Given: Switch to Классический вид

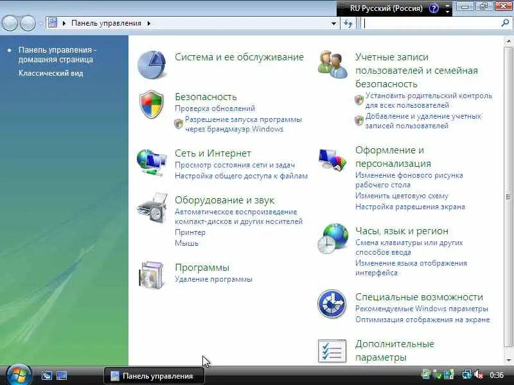Looking at the screenshot, I should [x=51, y=73].
